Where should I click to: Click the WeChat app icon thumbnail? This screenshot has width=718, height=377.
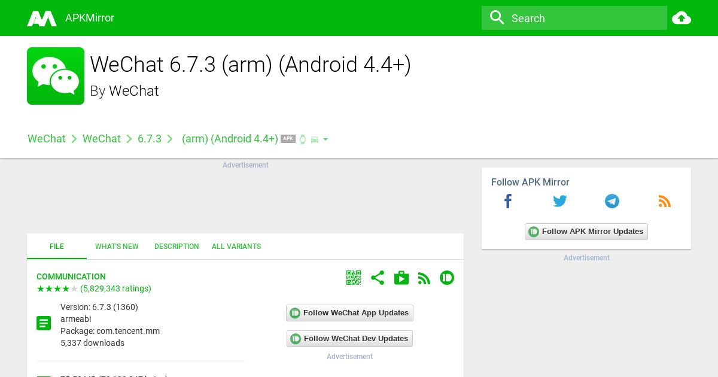pyautogui.click(x=56, y=76)
